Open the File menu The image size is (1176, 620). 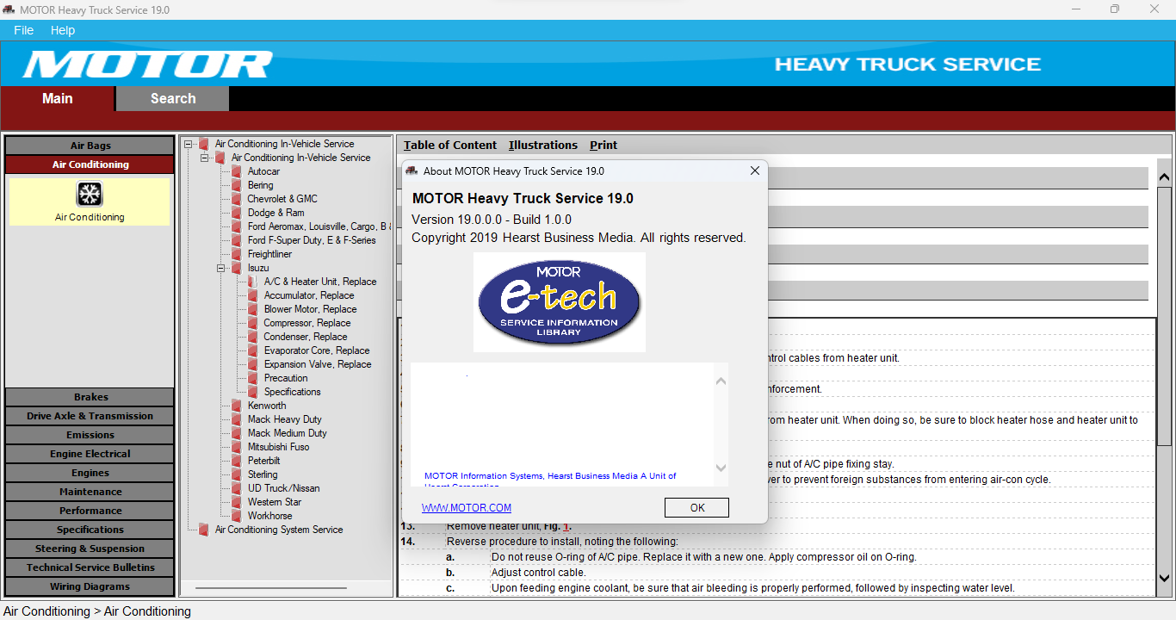click(x=24, y=30)
